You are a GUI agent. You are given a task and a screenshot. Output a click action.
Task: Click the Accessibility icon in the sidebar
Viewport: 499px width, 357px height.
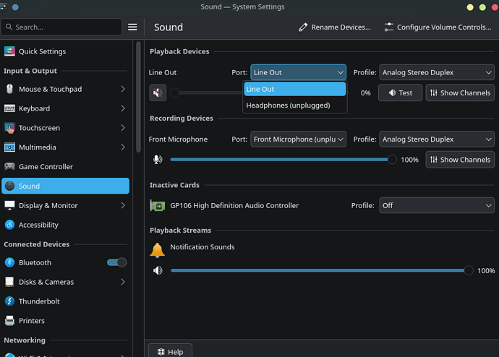tap(10, 225)
